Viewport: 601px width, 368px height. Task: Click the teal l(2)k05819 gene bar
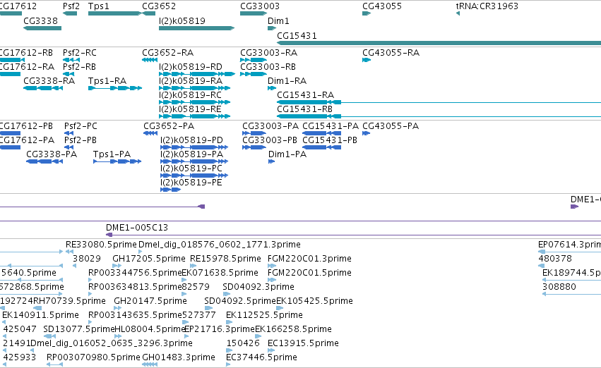click(196, 28)
